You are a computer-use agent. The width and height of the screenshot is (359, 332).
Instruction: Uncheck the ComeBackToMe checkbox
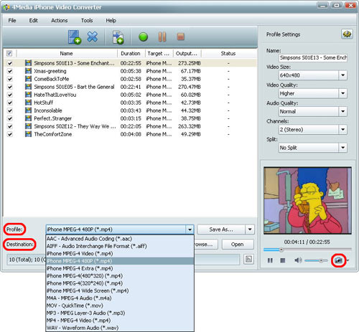pos(9,79)
